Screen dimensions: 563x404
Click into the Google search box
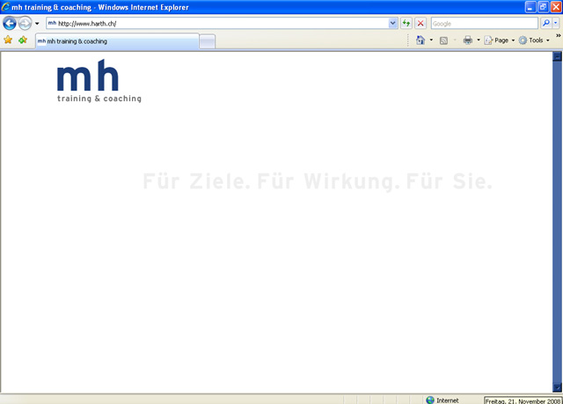(484, 24)
